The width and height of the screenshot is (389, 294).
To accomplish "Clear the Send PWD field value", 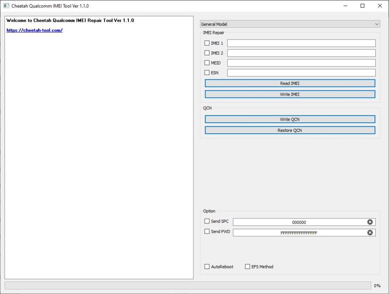I will point(370,232).
